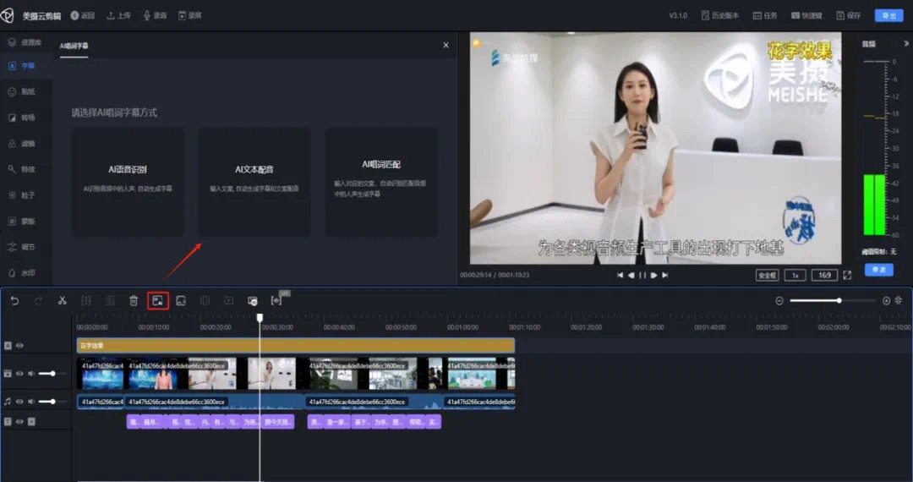
Task: Click the blue 修改 button under audio meter
Action: point(878,270)
